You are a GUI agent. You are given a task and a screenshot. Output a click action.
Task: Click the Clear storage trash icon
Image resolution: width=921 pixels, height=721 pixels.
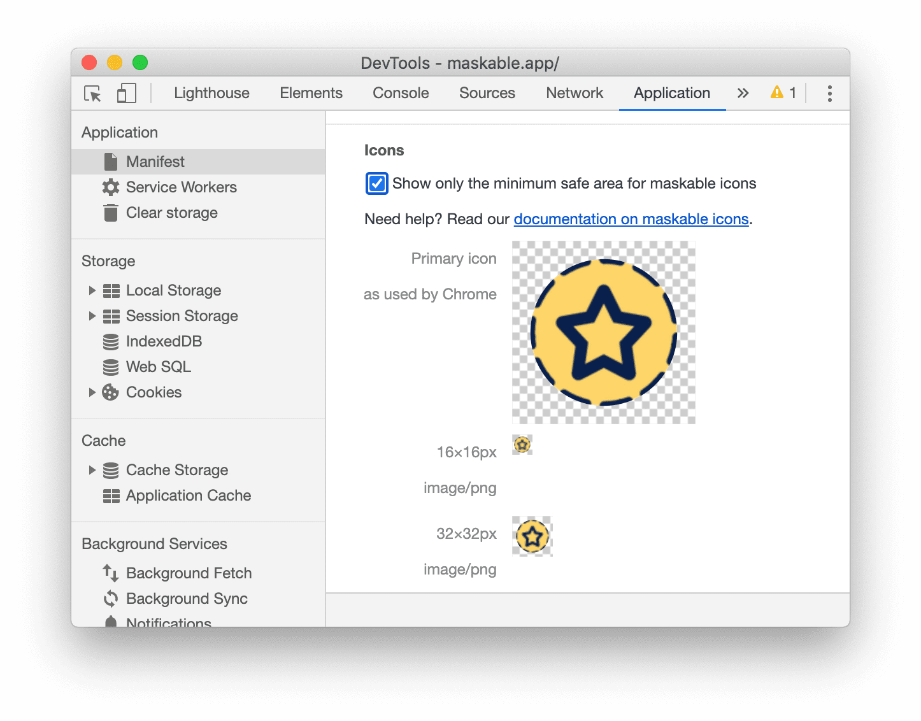[111, 212]
